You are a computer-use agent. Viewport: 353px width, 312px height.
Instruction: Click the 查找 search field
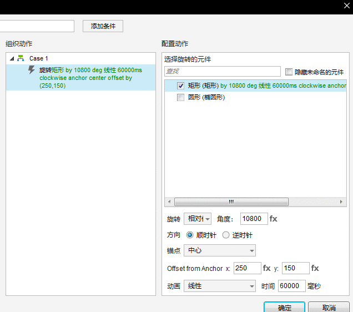coord(223,72)
